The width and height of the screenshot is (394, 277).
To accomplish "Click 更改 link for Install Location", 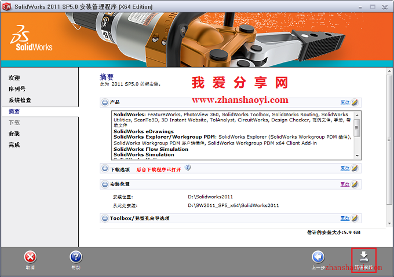I will [345, 184].
